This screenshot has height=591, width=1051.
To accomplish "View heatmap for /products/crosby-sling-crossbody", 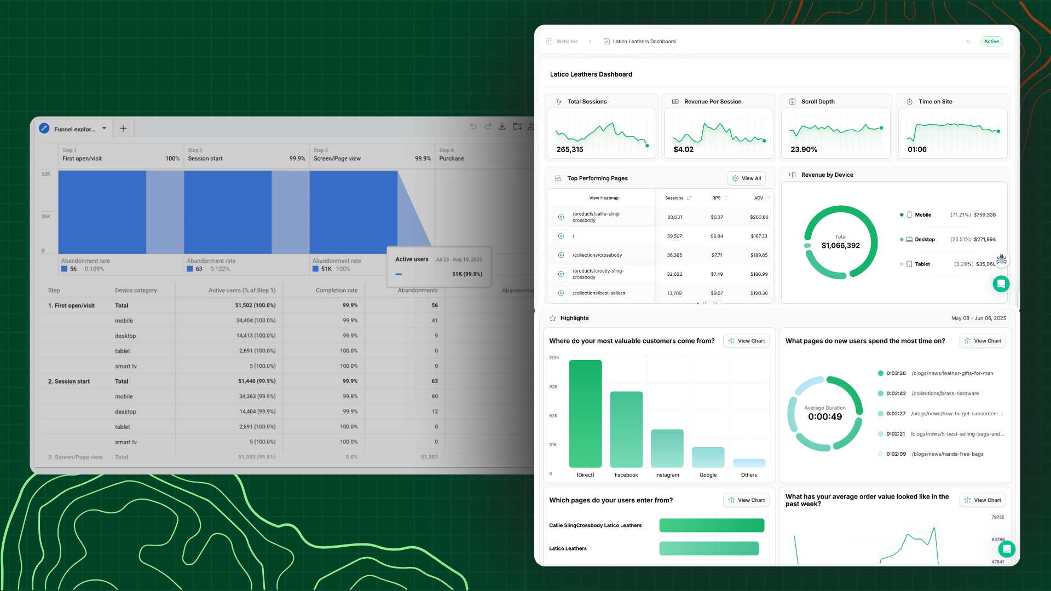I will click(561, 274).
